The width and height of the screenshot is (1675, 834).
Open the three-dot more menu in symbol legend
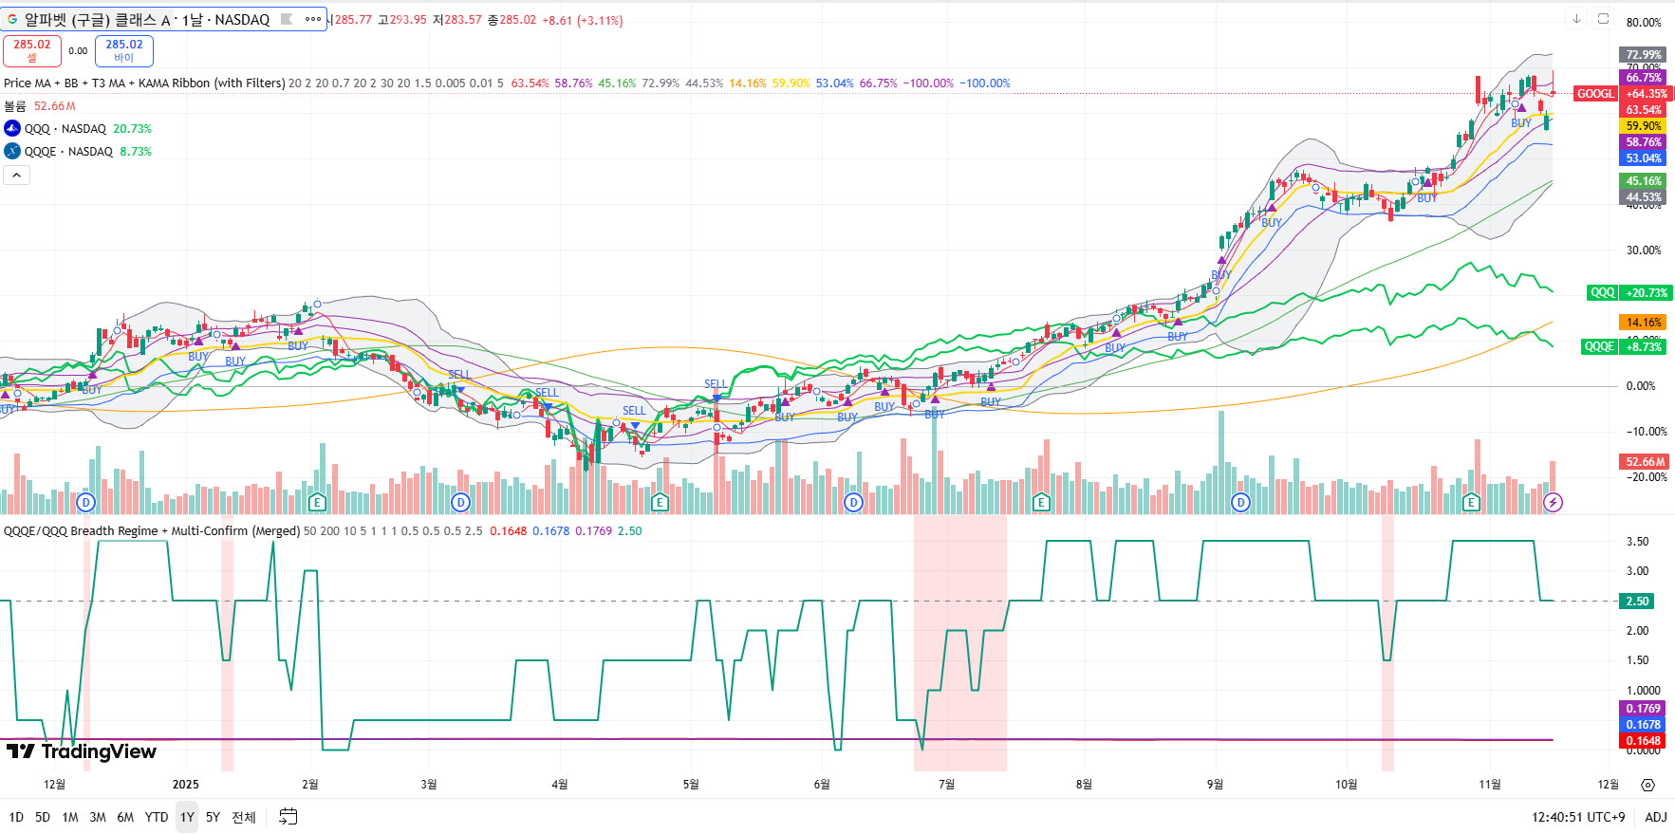(313, 19)
